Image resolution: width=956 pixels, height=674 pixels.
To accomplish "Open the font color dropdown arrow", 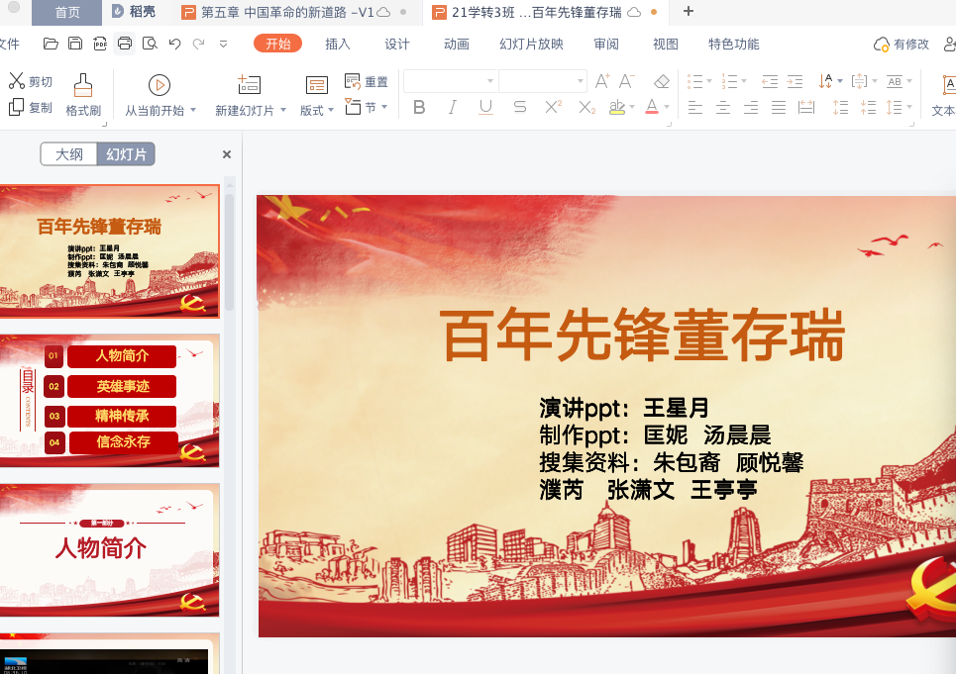I will (x=666, y=107).
